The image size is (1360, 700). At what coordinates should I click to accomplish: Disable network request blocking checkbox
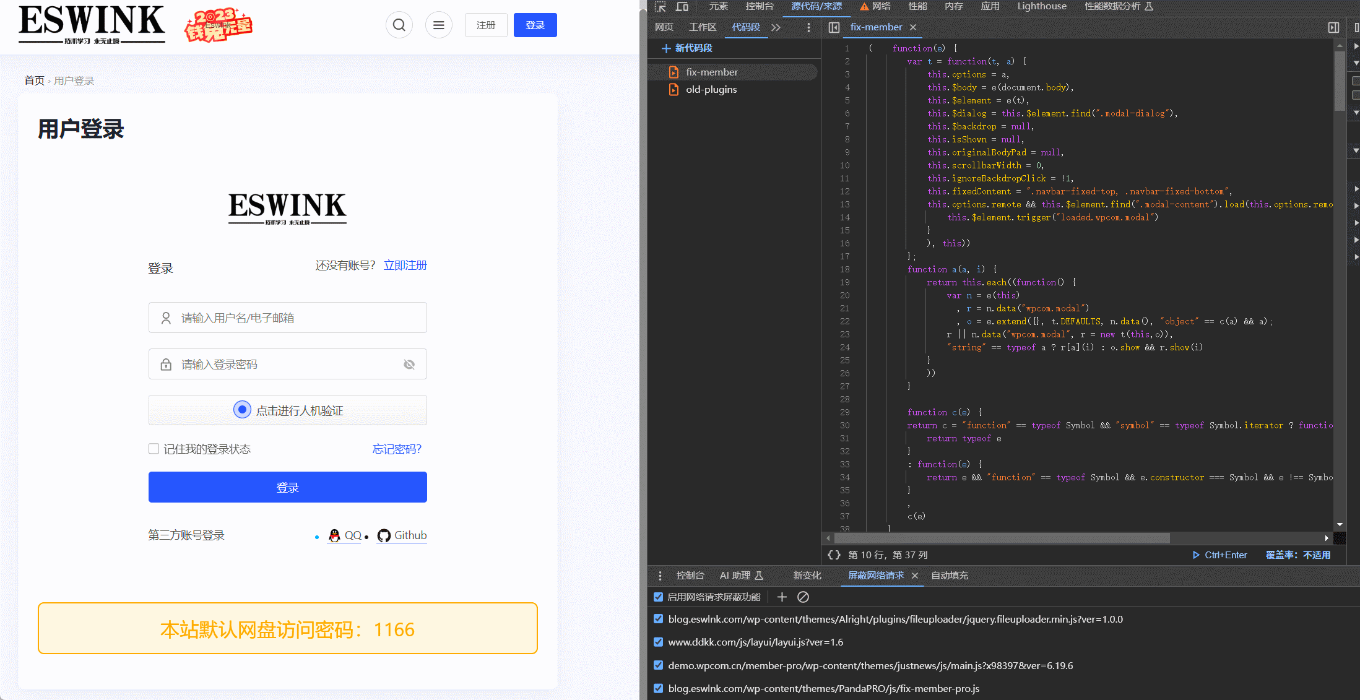(659, 597)
